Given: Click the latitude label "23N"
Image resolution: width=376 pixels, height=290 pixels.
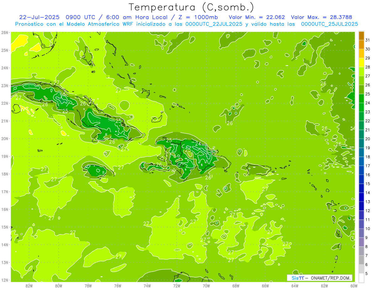Looking at the screenshot, I should (5, 85).
